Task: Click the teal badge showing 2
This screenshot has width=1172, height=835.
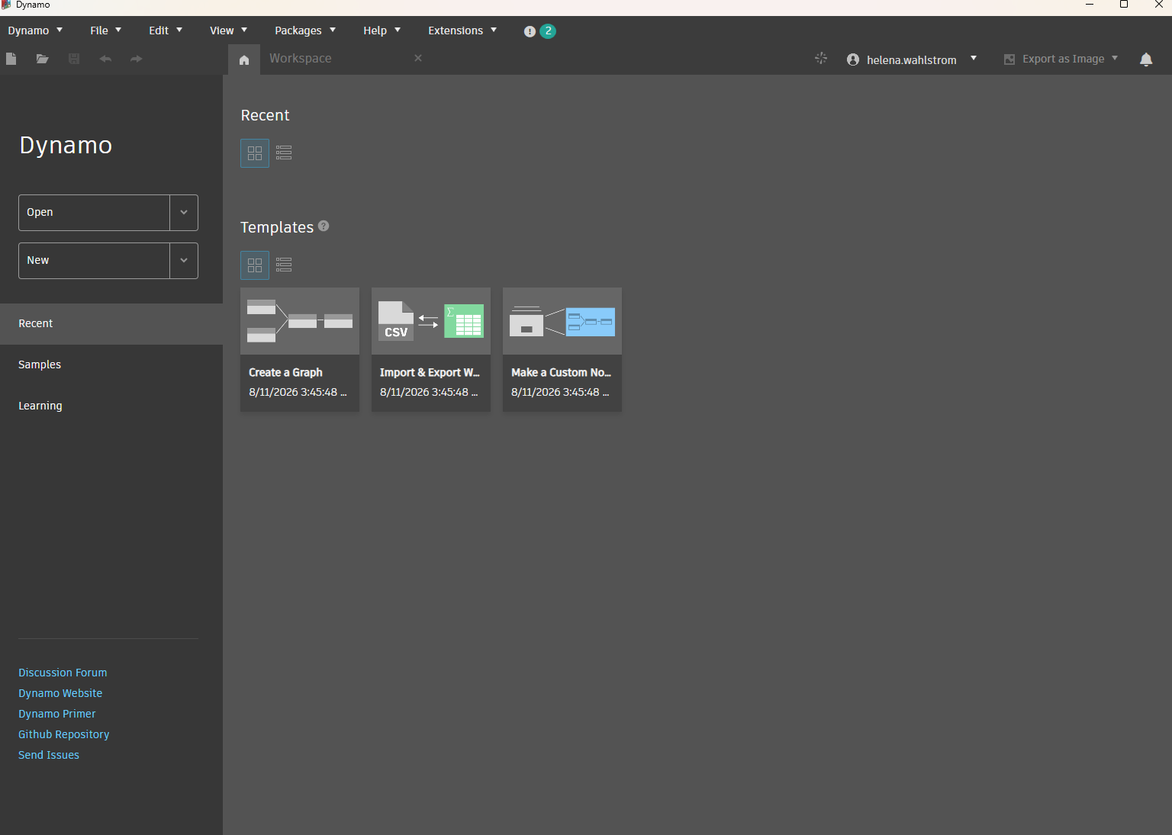Action: 548,31
